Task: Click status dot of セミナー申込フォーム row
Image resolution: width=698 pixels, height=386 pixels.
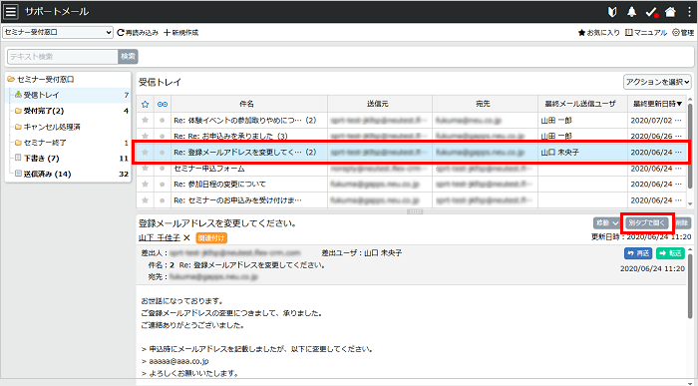Action: [162, 169]
